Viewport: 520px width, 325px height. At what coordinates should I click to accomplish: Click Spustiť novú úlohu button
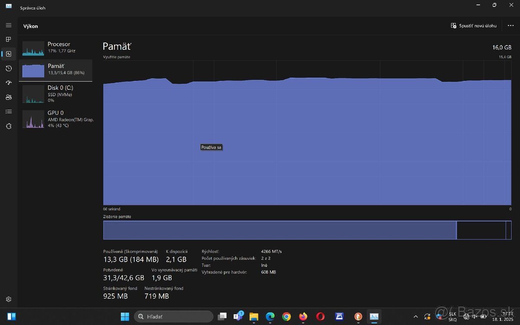(x=474, y=26)
